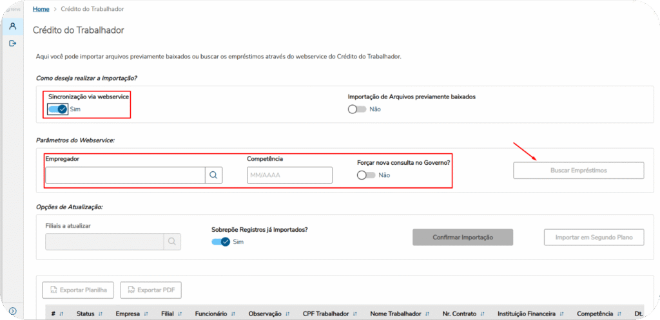660x320 pixels.
Task: Click 'Parâmetros do Webservice:' heading
Action: 75,140
